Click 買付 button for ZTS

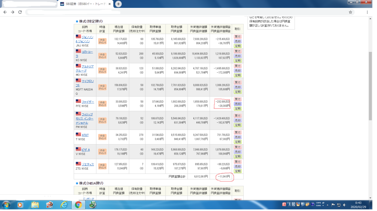(237, 162)
